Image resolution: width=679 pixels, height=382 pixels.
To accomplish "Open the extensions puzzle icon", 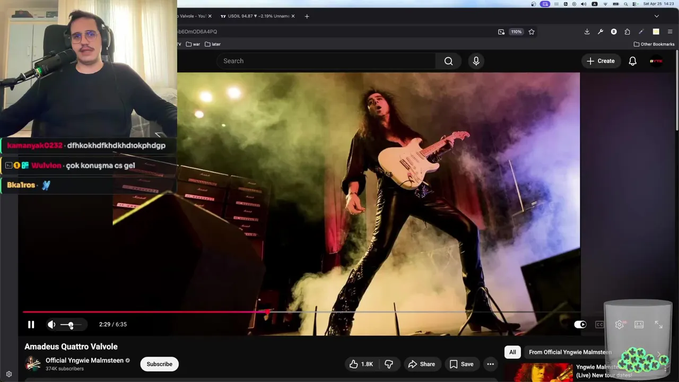I will 627,32.
